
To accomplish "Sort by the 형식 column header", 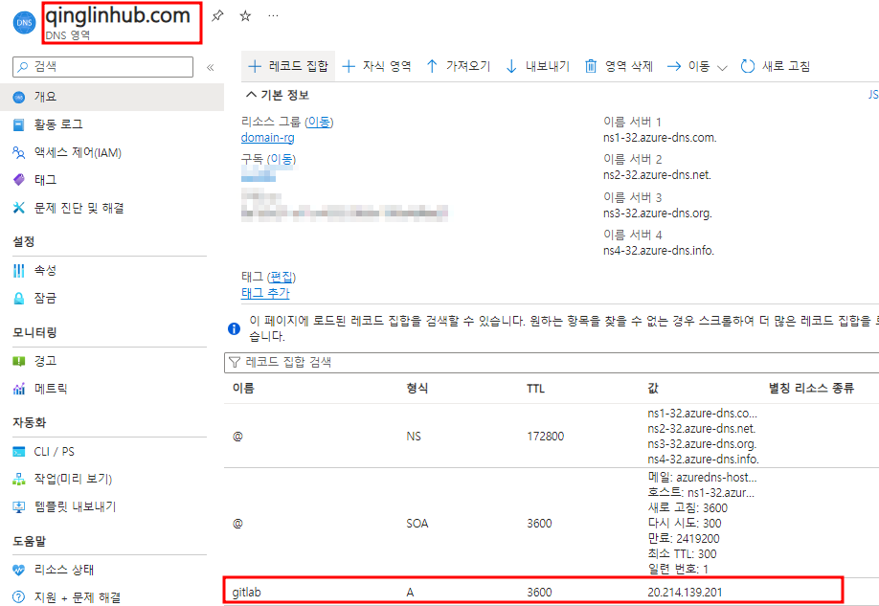I will point(417,388).
